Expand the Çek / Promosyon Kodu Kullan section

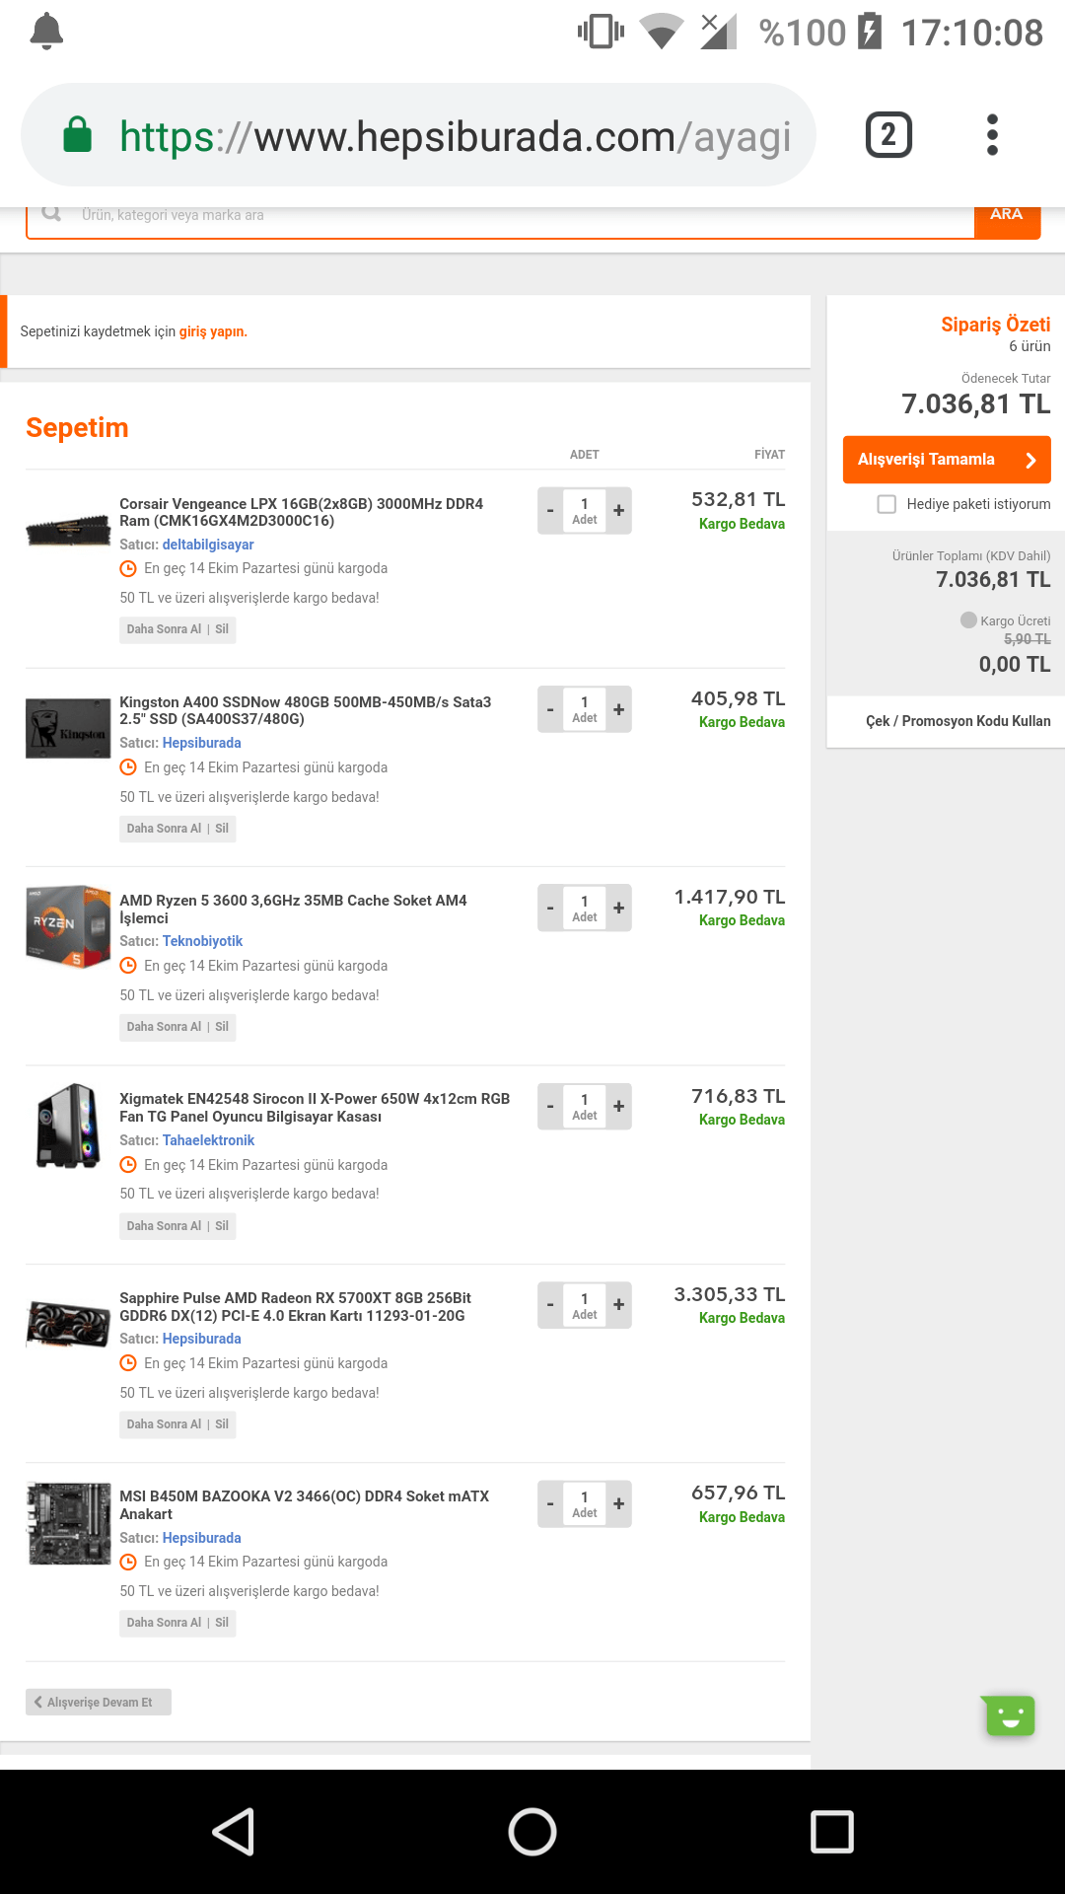(x=958, y=721)
